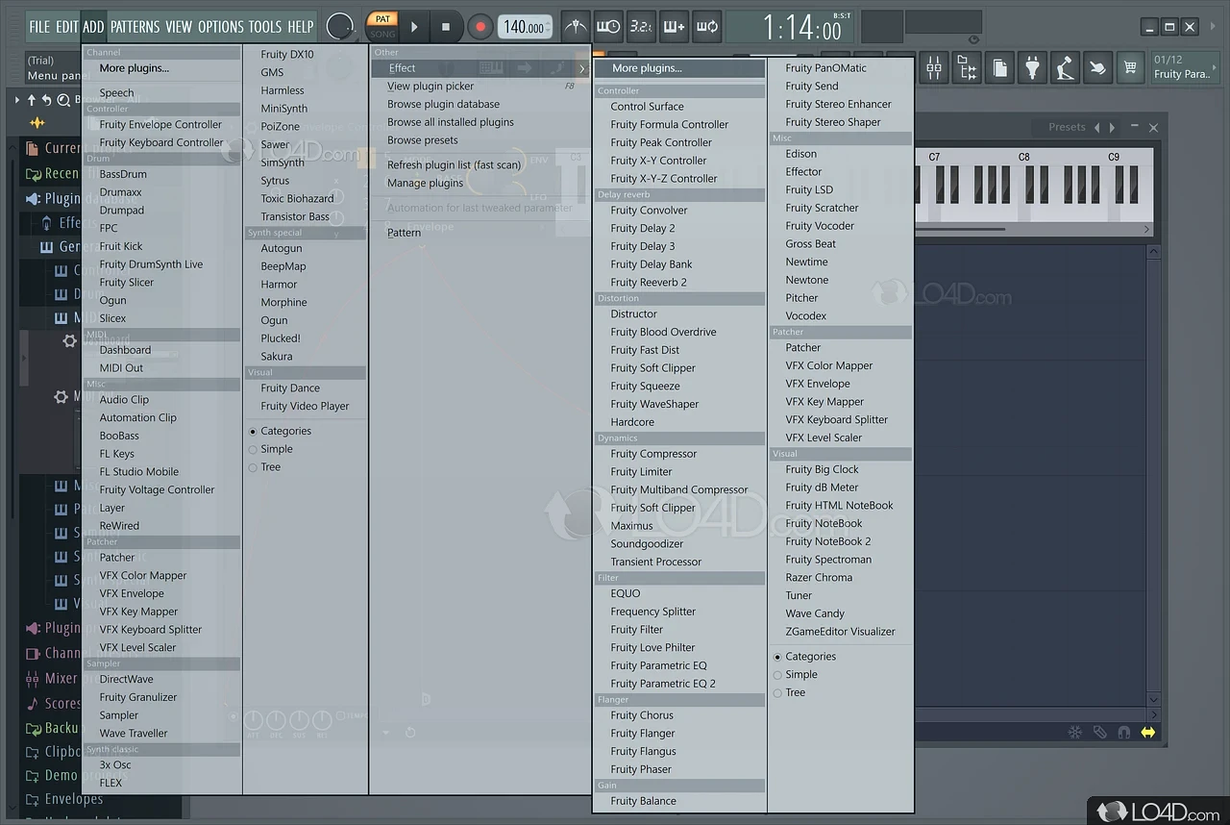Open Scores music note folder in browser
Image resolution: width=1230 pixels, height=825 pixels.
33,703
